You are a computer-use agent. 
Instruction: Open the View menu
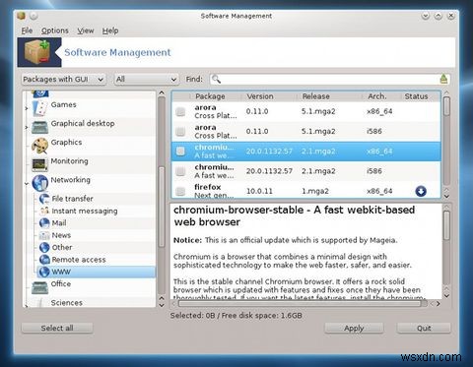click(x=86, y=31)
